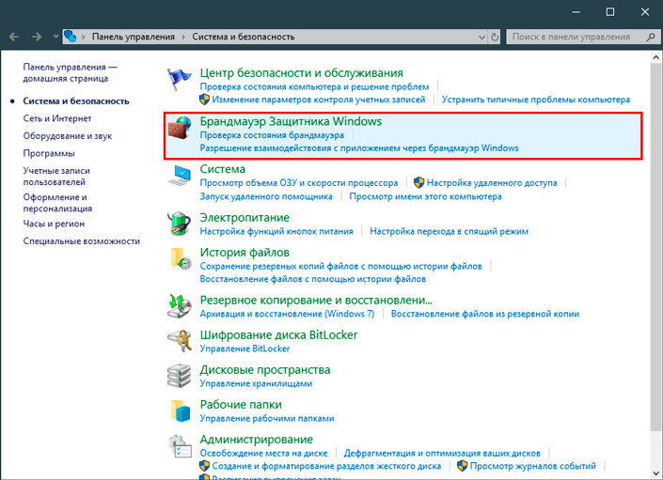This screenshot has width=663, height=480.
Task: Expand breadcrumb arrow after Панель управления
Action: 183,38
